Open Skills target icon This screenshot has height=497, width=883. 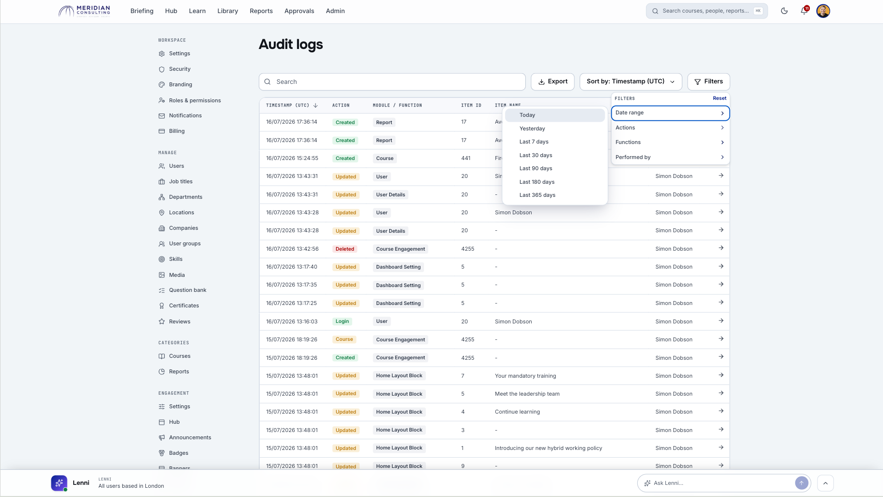(x=162, y=259)
